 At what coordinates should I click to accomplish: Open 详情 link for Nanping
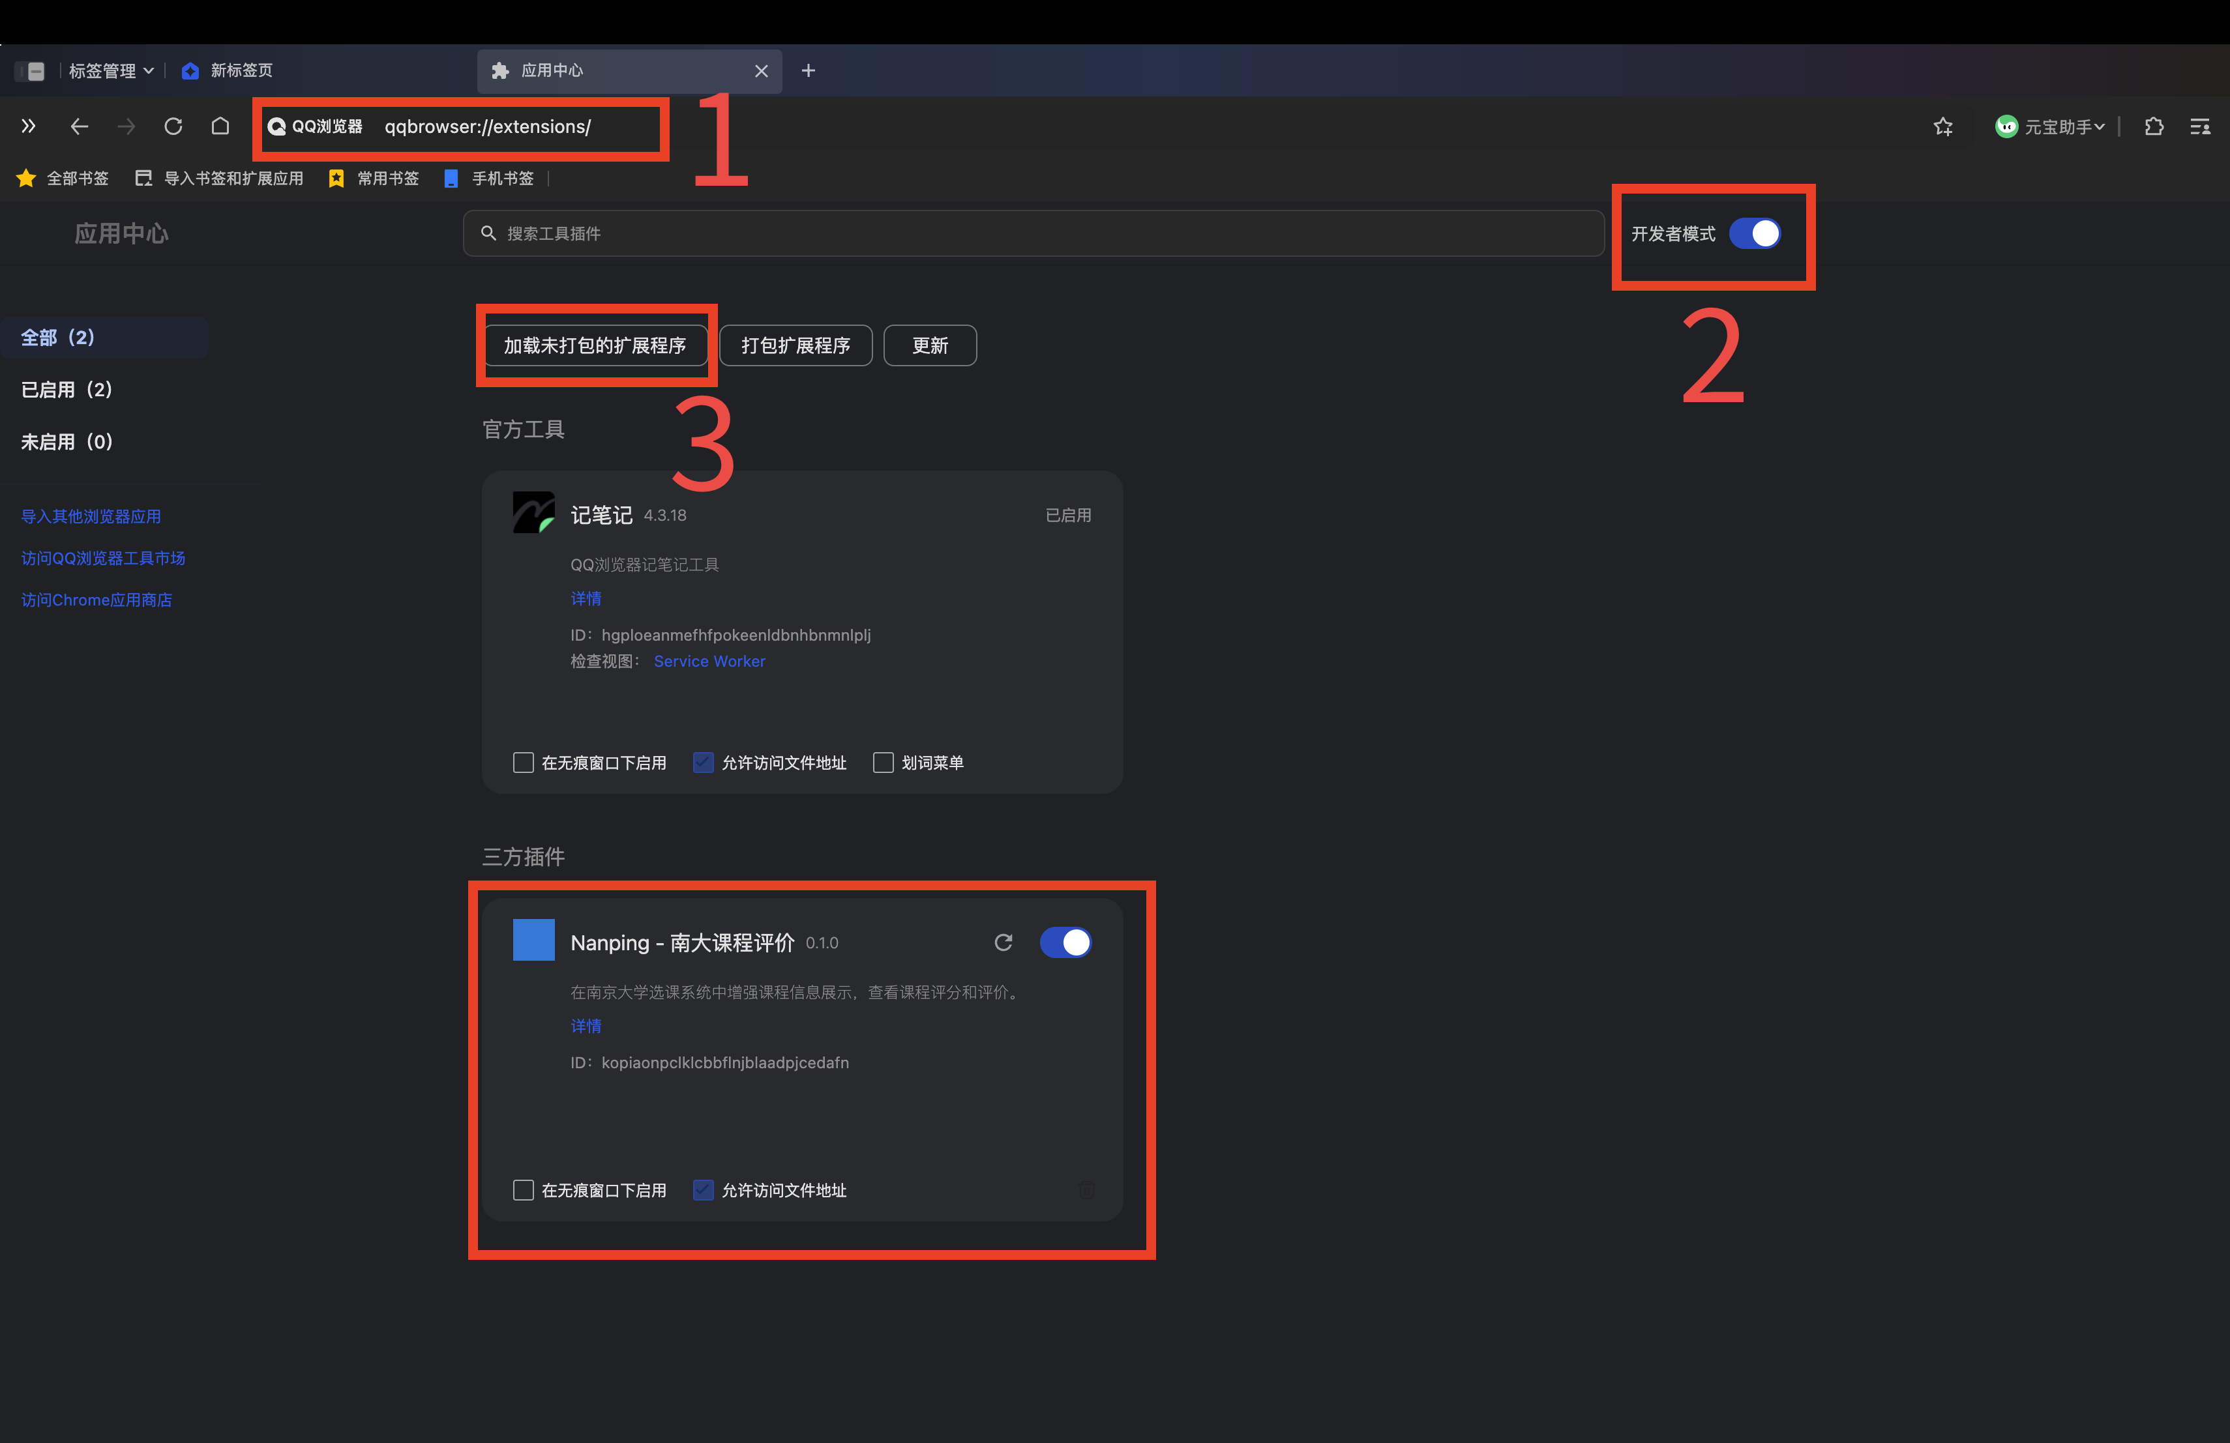(586, 1027)
